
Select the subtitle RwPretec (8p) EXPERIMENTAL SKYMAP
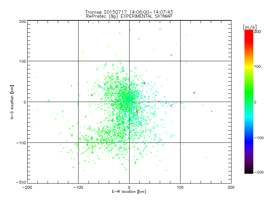click(129, 16)
